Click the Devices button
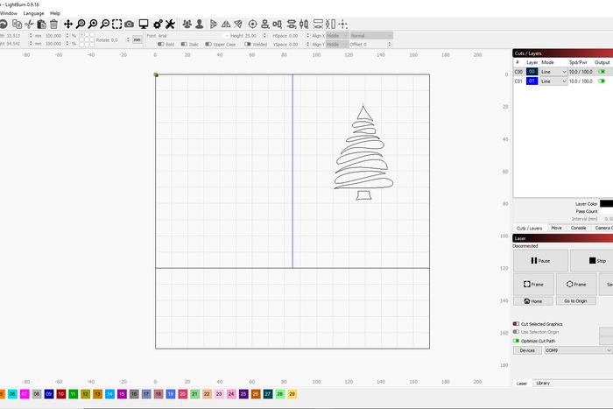 tap(527, 350)
